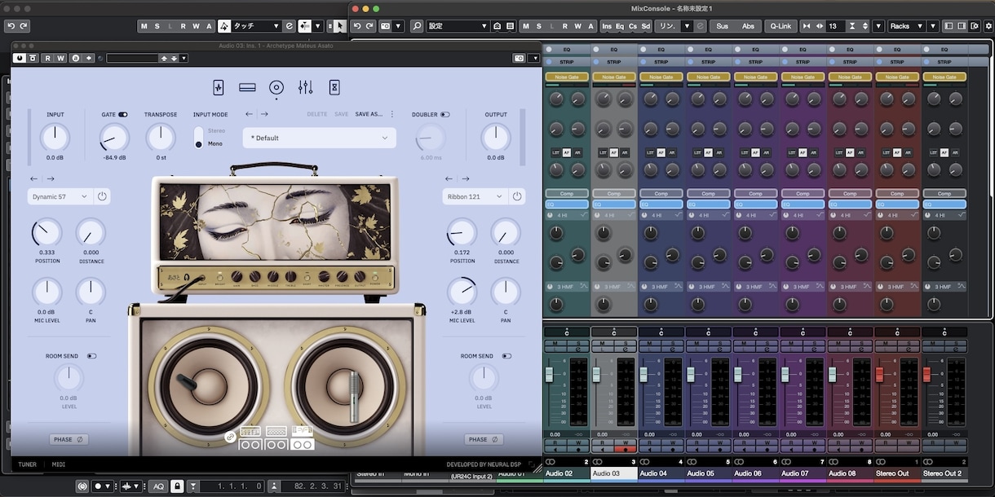Toggle the GATE switch
Screen dimensions: 995x497
tap(122, 115)
